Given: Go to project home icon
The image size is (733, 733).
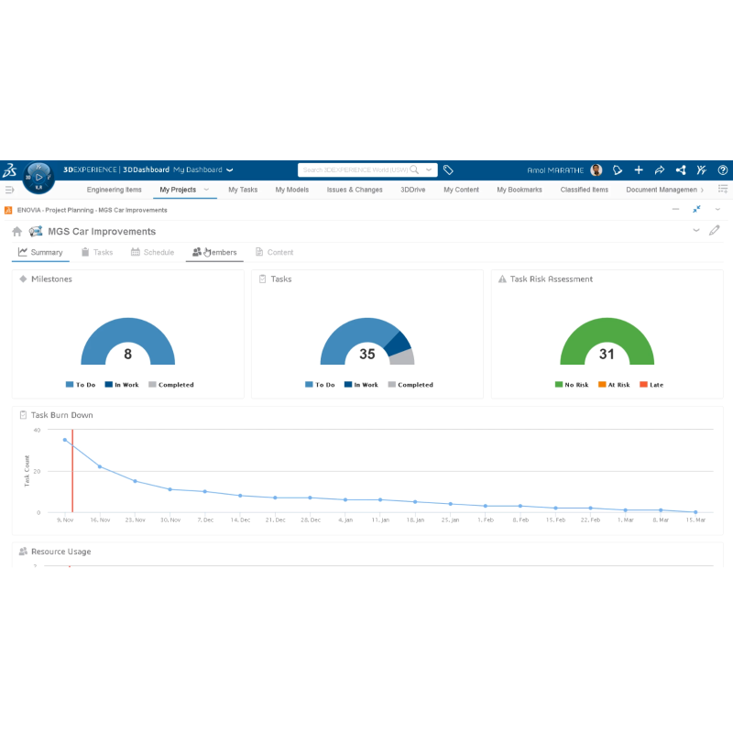Looking at the screenshot, I should [16, 232].
